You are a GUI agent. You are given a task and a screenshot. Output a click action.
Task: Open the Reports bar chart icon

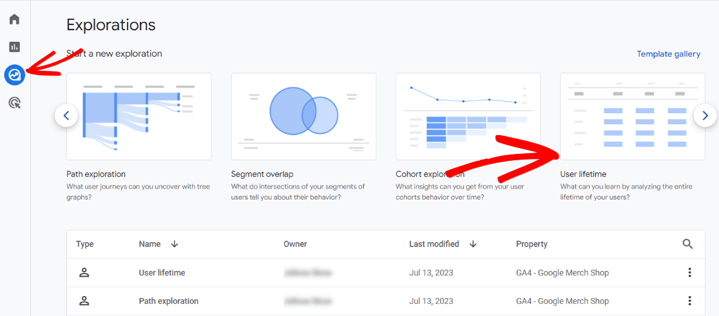click(x=14, y=47)
